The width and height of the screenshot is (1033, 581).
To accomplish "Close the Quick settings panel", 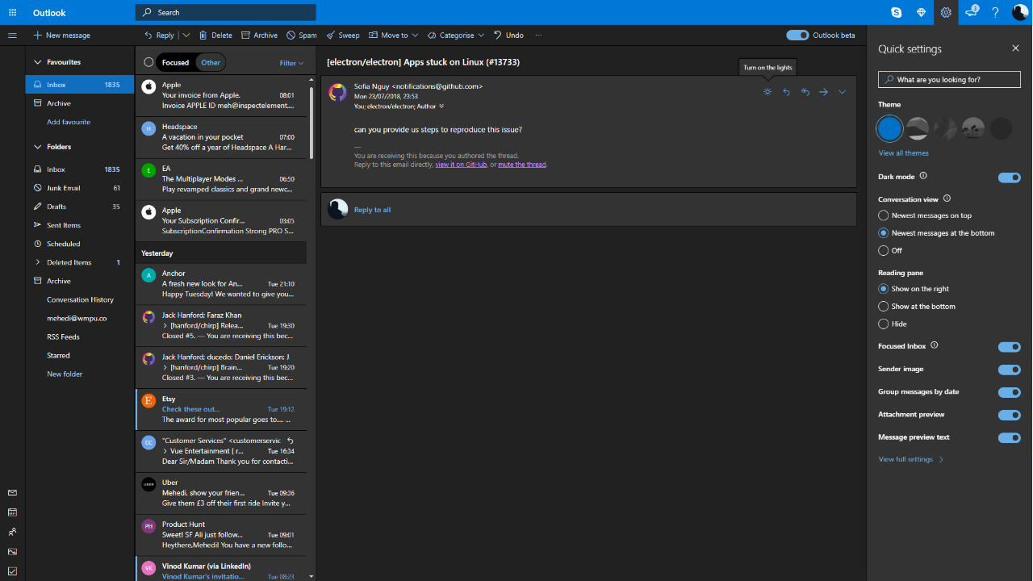I will click(1015, 48).
